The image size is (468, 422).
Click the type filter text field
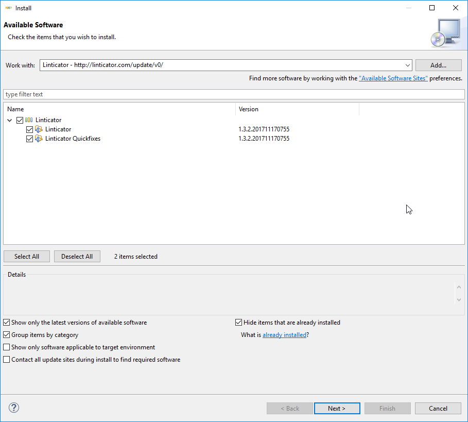click(x=234, y=94)
